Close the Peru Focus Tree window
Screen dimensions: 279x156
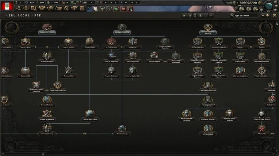point(275,16)
